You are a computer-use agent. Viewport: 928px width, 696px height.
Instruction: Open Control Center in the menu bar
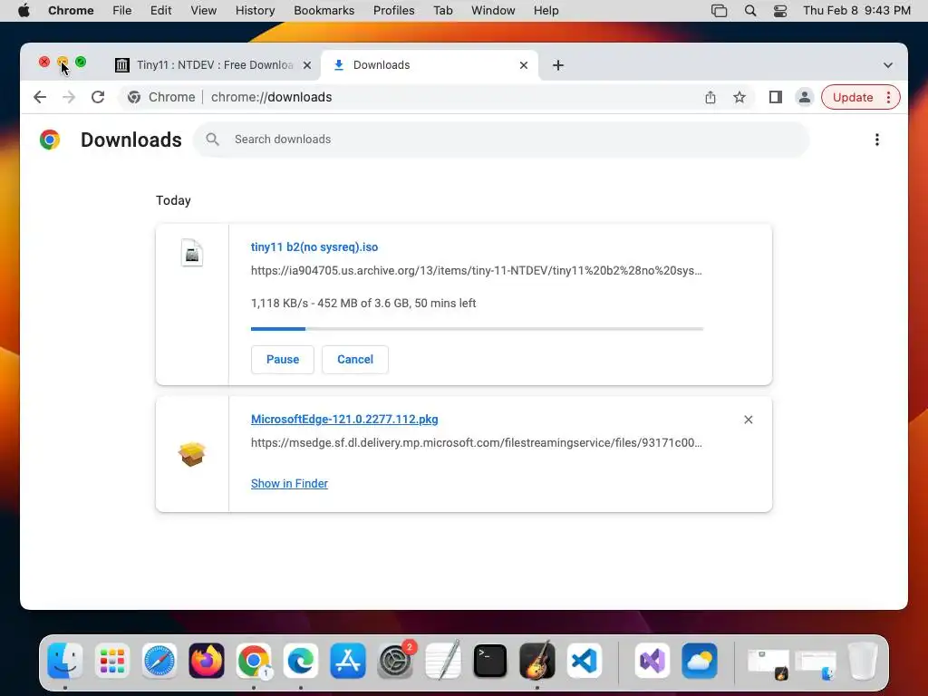tap(780, 11)
